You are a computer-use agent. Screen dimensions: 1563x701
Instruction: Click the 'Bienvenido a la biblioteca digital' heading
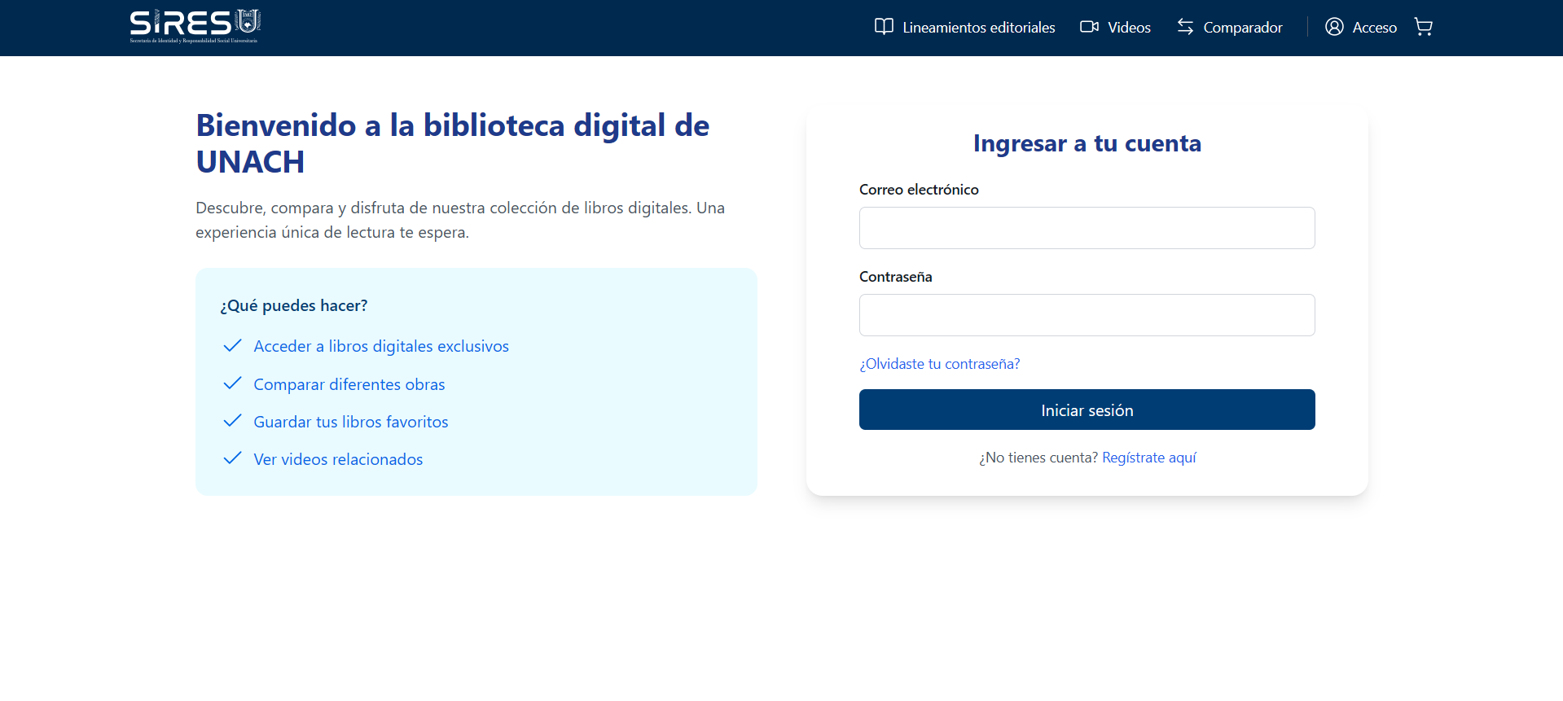tap(453, 143)
